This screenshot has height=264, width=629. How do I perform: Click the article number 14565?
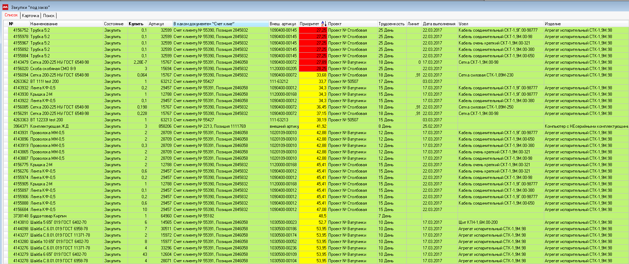point(166,222)
